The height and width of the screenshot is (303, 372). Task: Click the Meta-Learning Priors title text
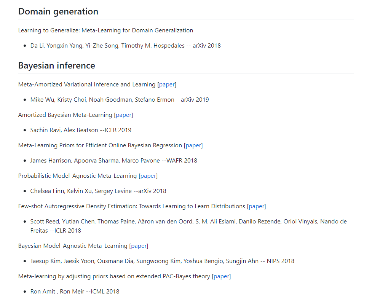pyautogui.click(x=100, y=145)
